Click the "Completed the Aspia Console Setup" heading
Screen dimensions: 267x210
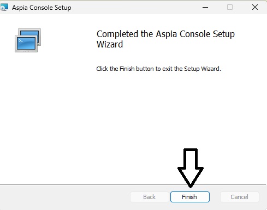[x=165, y=34]
